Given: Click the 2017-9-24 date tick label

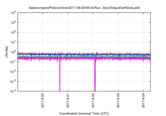Looking at the screenshot, I should [x=143, y=100].
